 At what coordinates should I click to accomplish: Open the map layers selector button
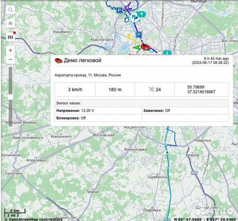(10, 37)
